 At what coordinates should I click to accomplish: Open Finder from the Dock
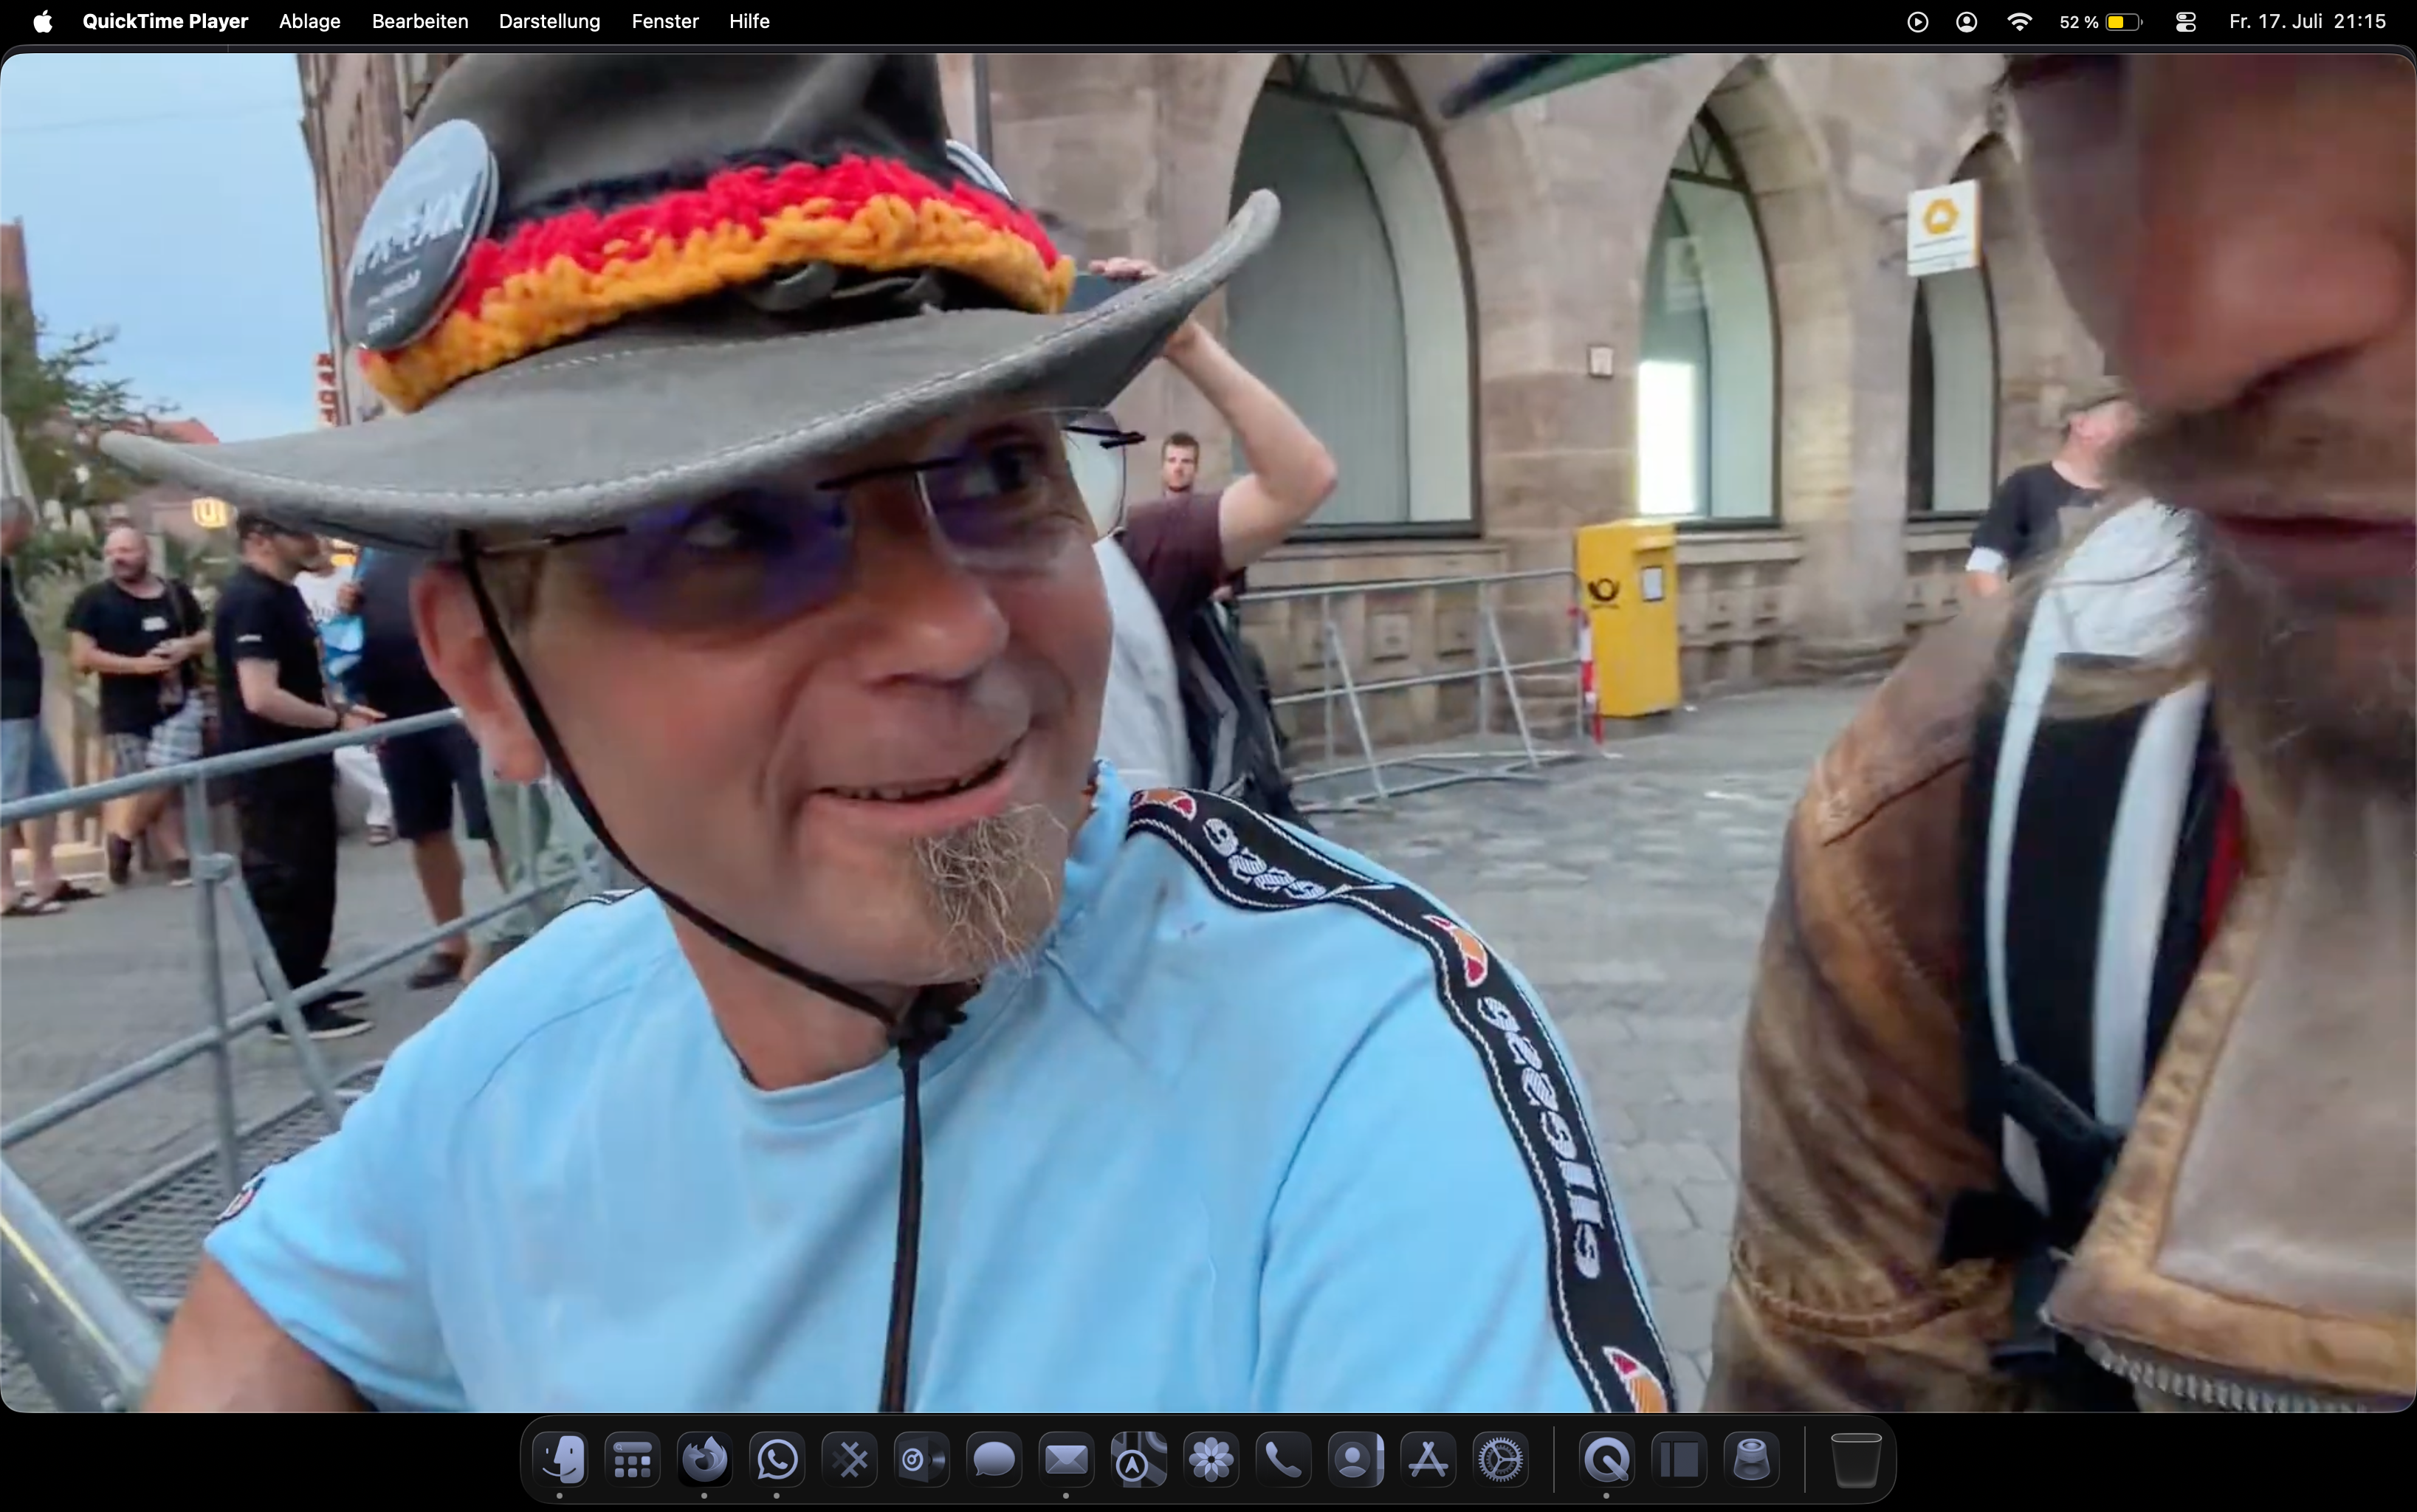(x=560, y=1460)
